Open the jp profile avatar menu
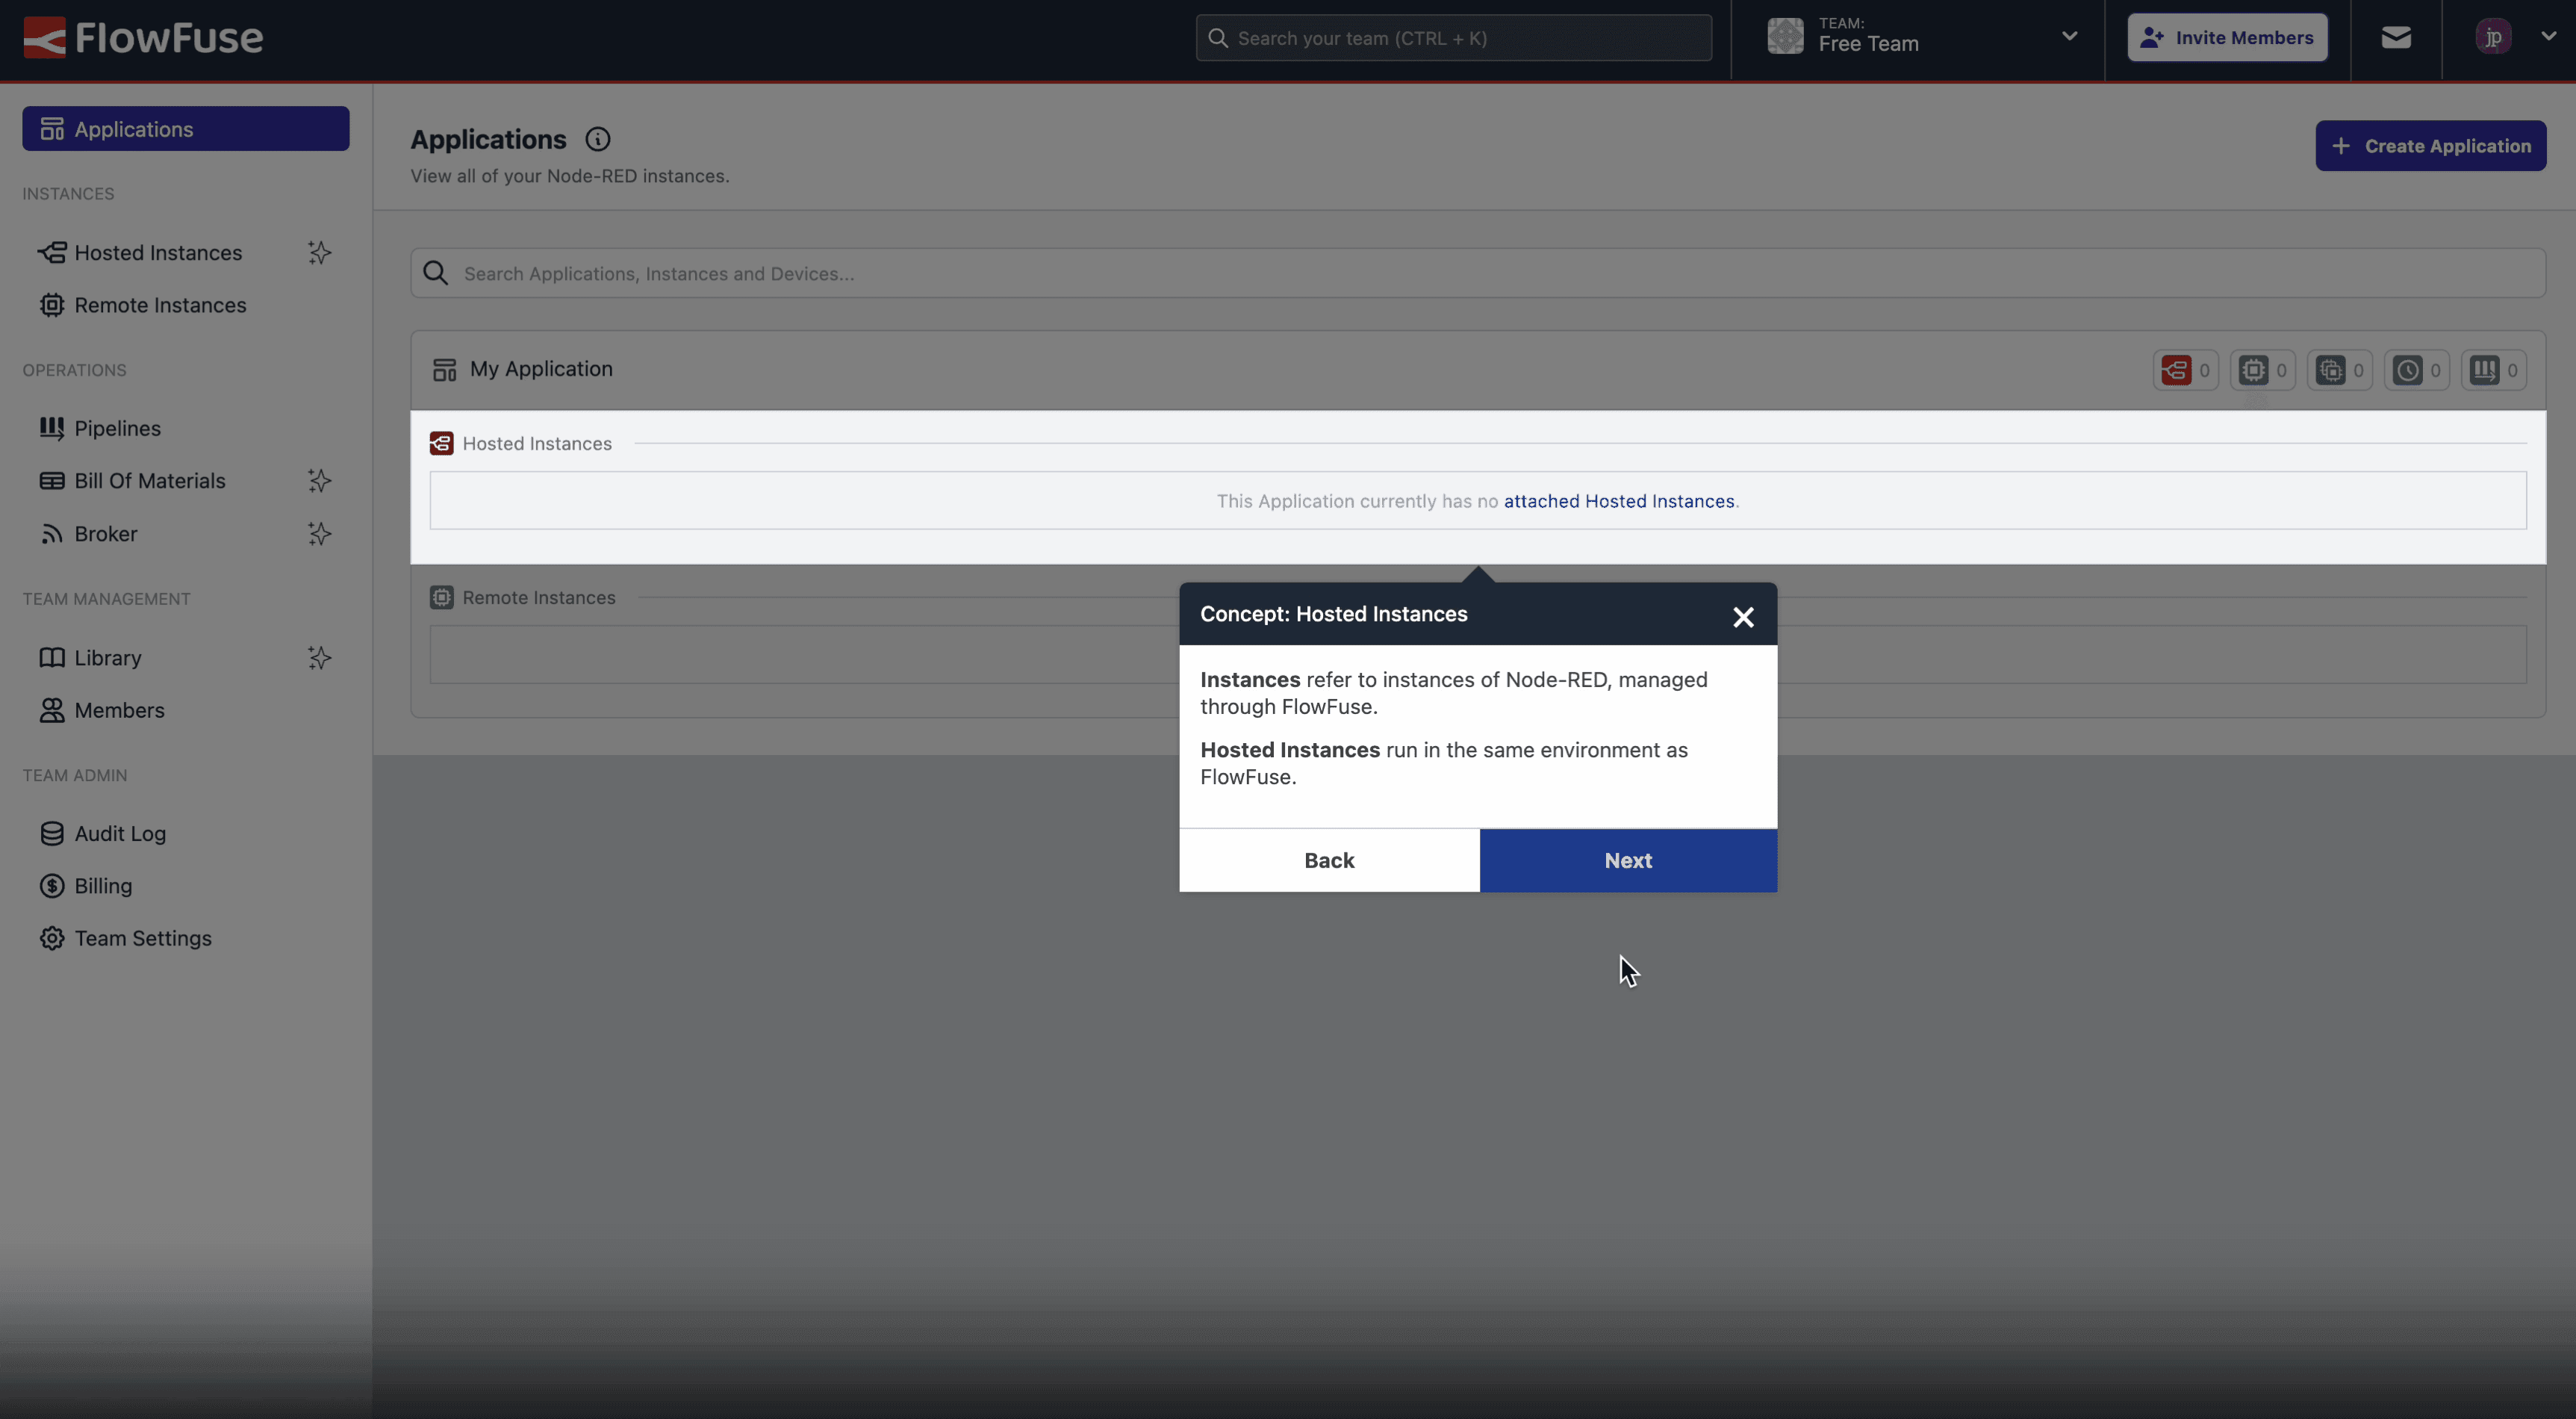The width and height of the screenshot is (2576, 1419). tap(2492, 37)
